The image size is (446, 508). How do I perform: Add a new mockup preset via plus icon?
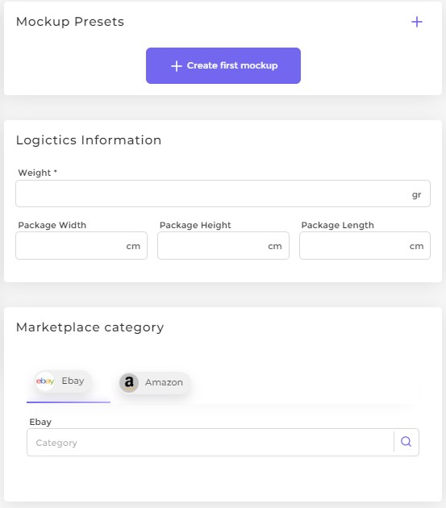pyautogui.click(x=417, y=22)
